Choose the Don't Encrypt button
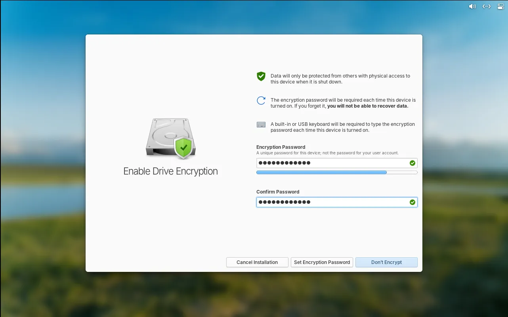Image resolution: width=508 pixels, height=317 pixels. (x=386, y=262)
